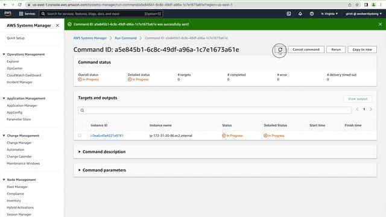Select page number 1 in pagination
Image resolution: width=386 pixels, height=217 pixels.
pos(364,109)
